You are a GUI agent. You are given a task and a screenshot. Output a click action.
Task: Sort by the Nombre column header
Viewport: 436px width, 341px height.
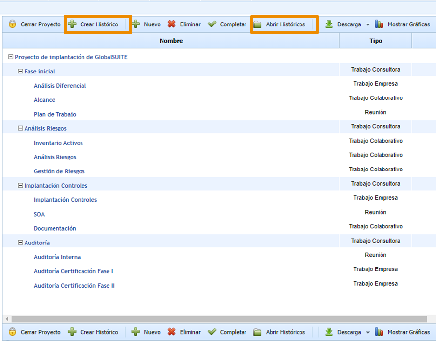(171, 41)
